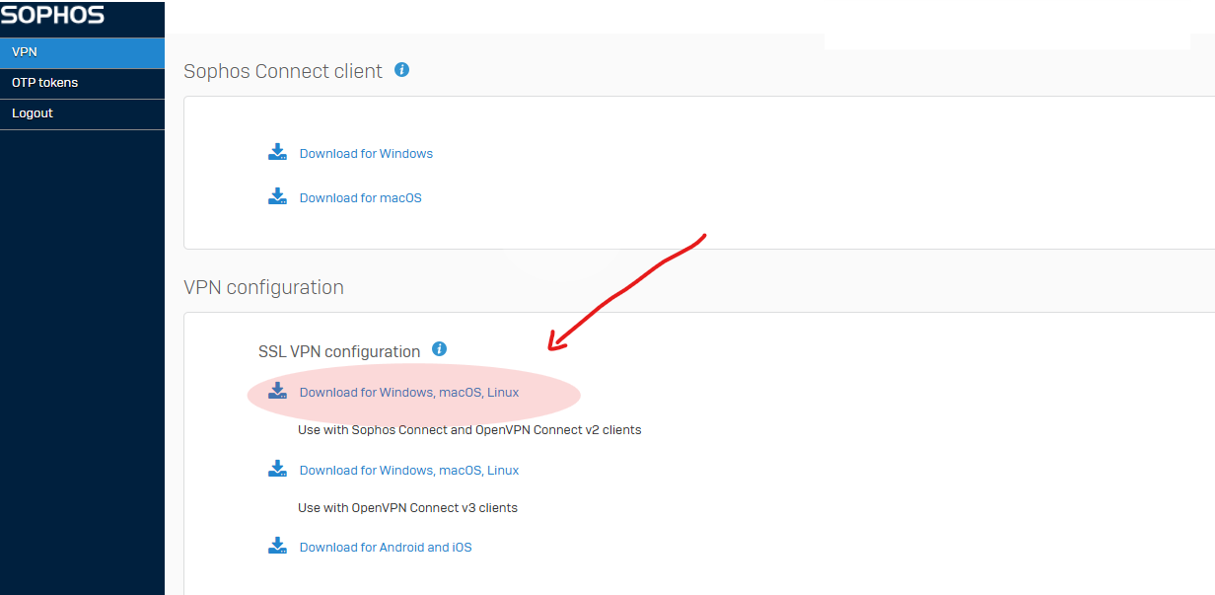This screenshot has width=1215, height=595.
Task: Click the OpenVPN v3 Windows, macOS, Linux link
Action: (409, 471)
